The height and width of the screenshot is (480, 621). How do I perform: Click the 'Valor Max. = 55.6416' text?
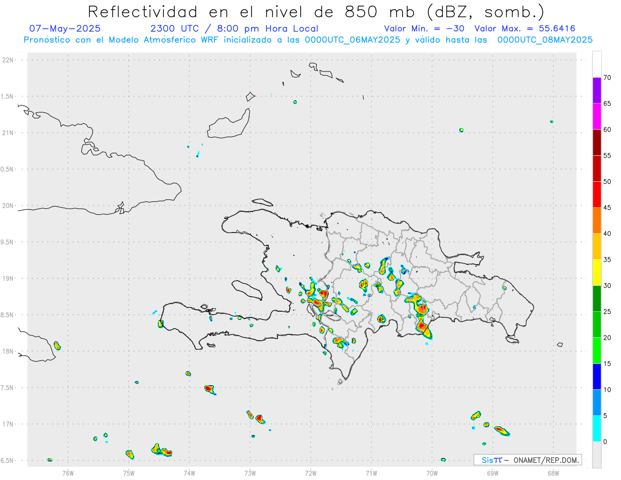(x=525, y=28)
